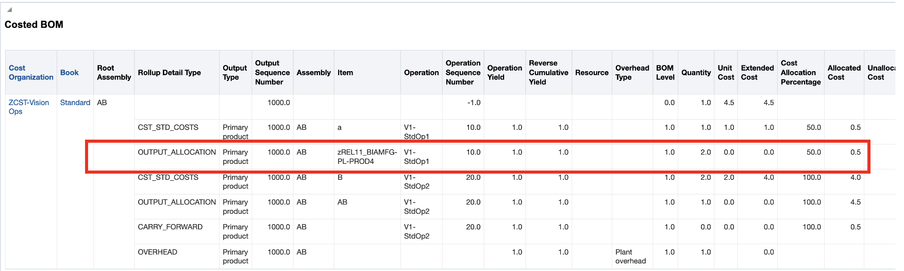Image resolution: width=904 pixels, height=271 pixels.
Task: Select the Extended Cost column header
Action: 757,73
